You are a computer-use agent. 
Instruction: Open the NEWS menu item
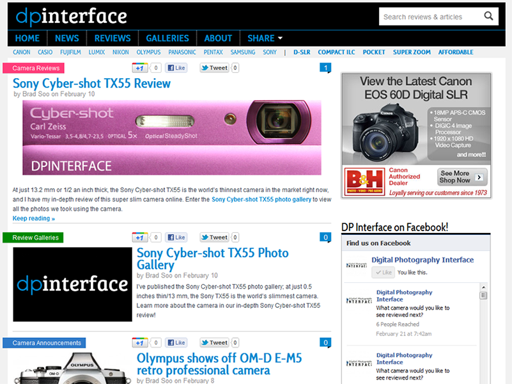coord(67,38)
